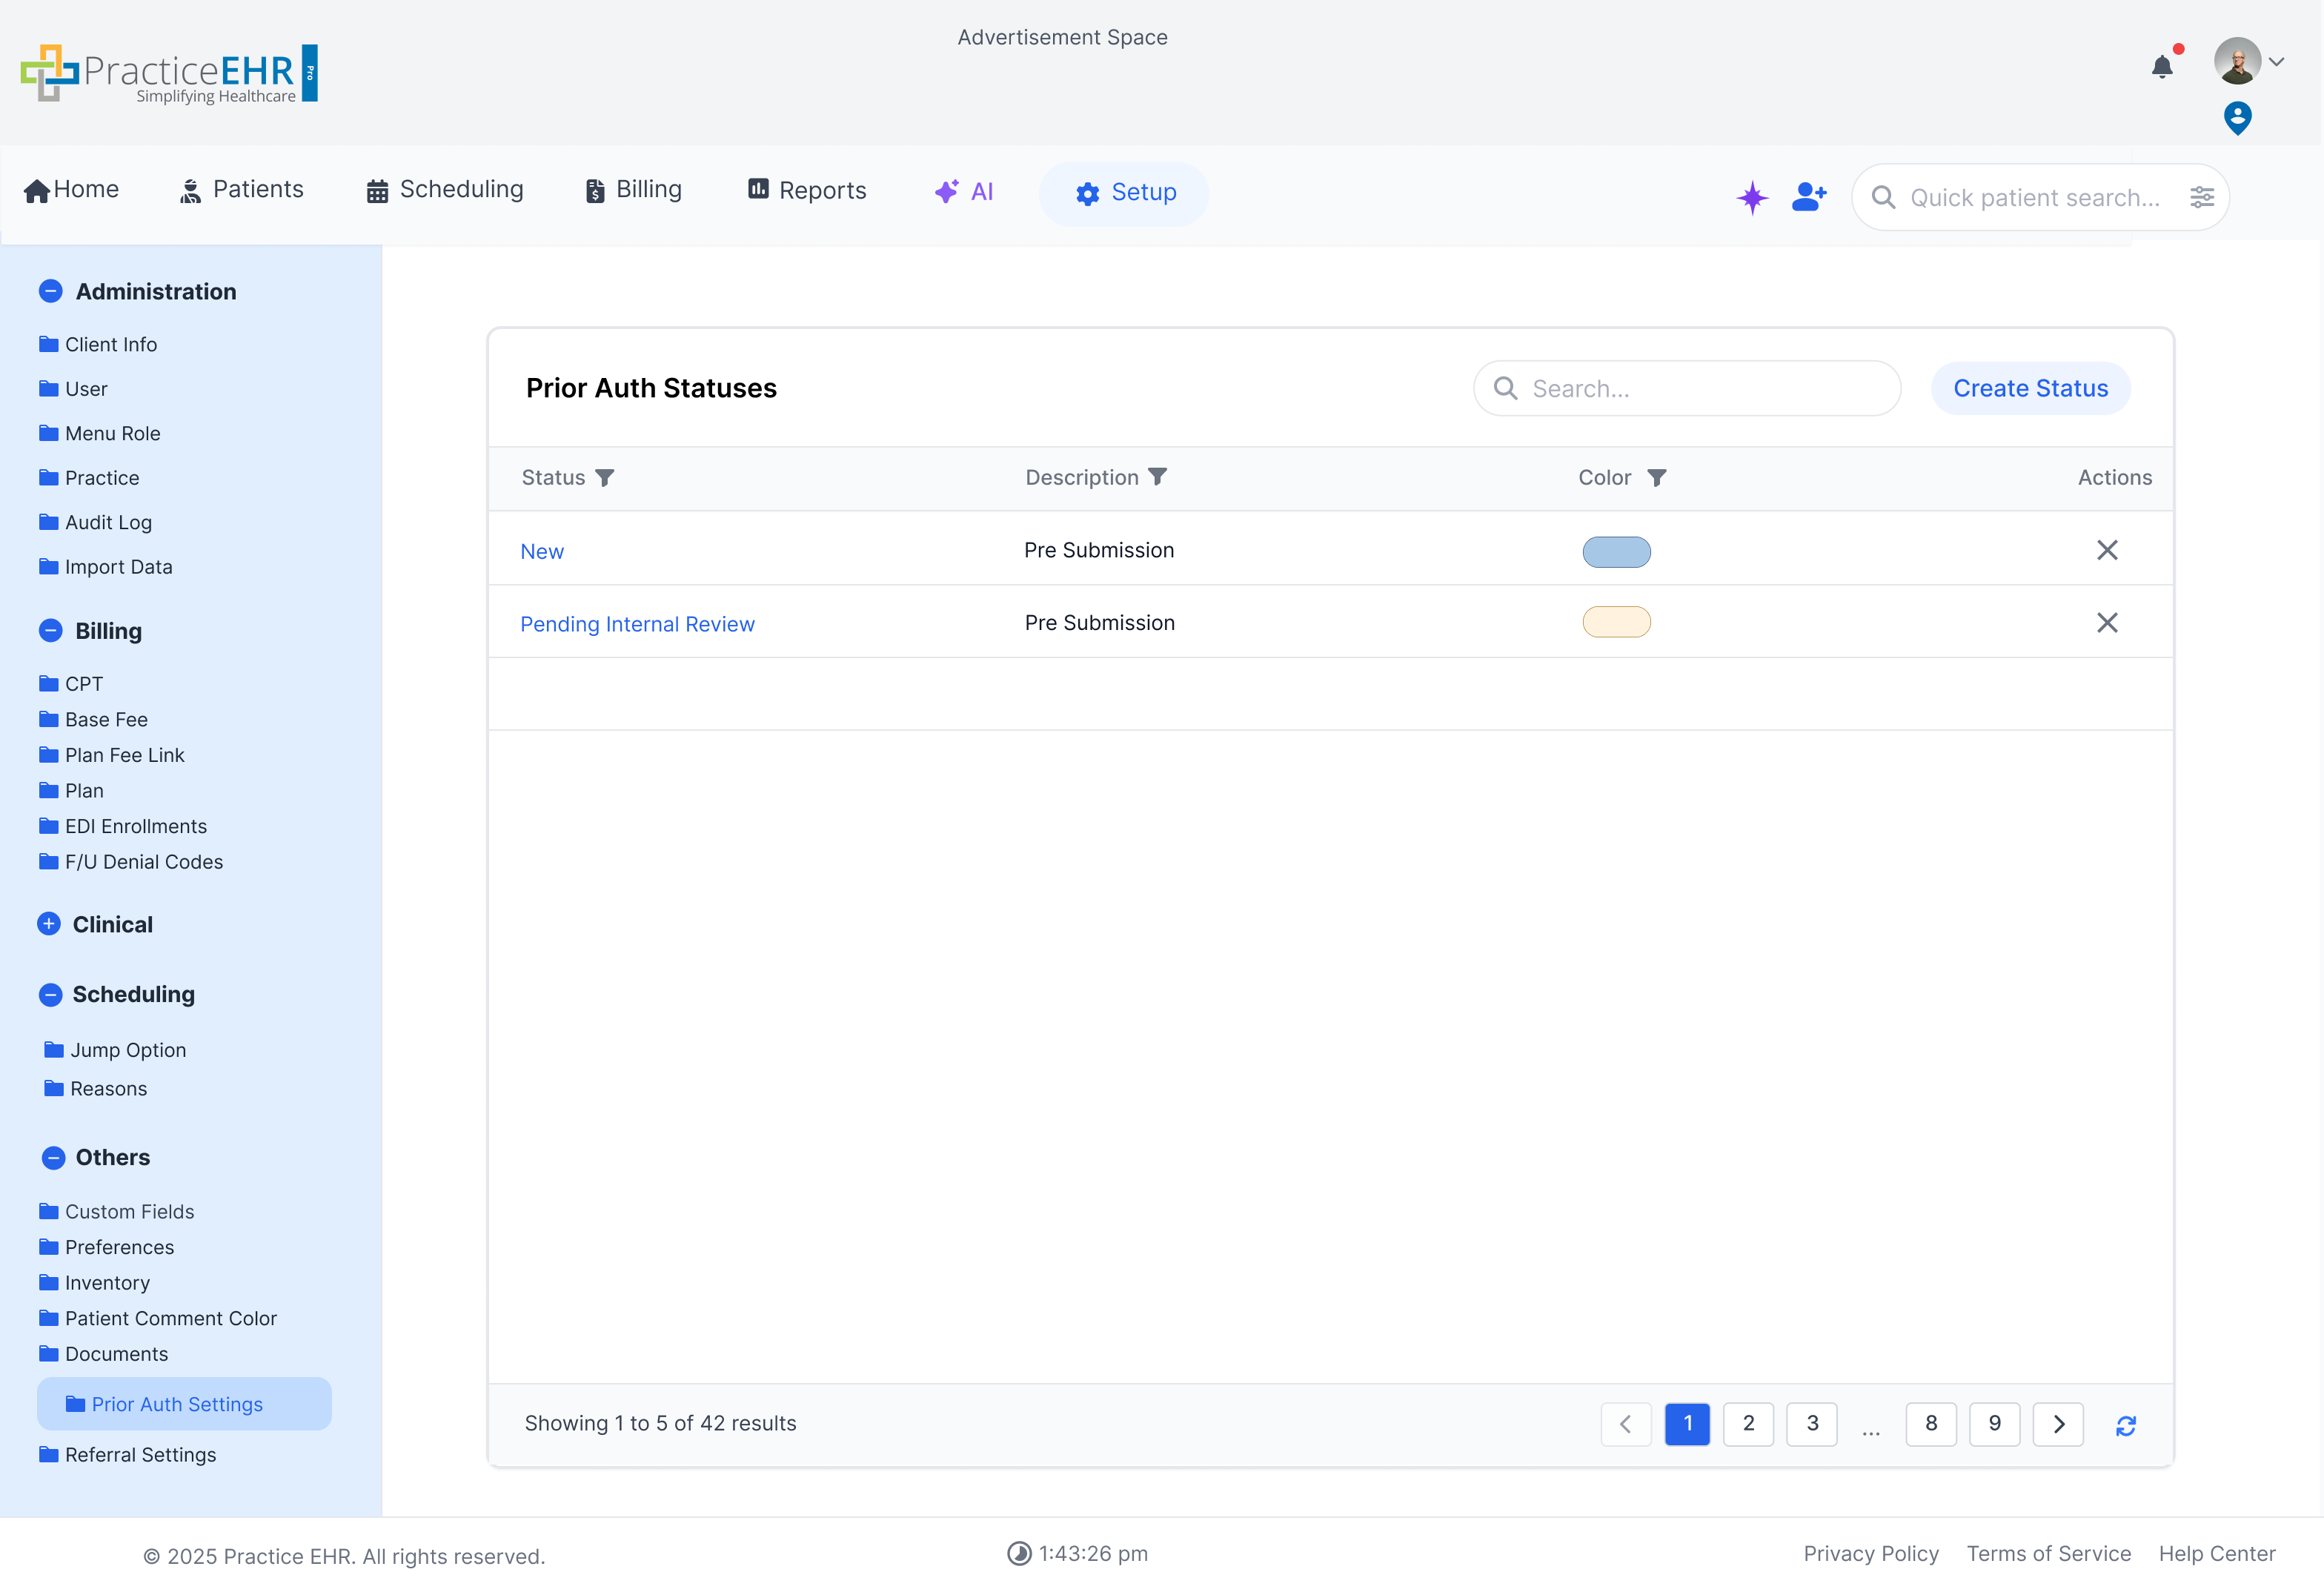This screenshot has width=2324, height=1595.
Task: Click the notification bell icon
Action: (2161, 67)
